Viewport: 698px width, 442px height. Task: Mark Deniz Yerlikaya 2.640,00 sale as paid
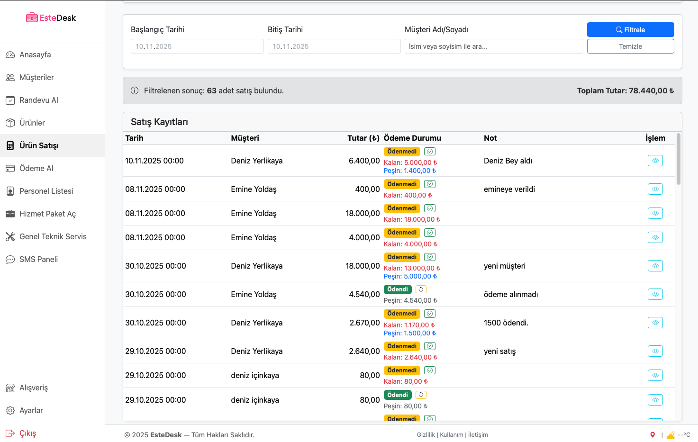[430, 346]
